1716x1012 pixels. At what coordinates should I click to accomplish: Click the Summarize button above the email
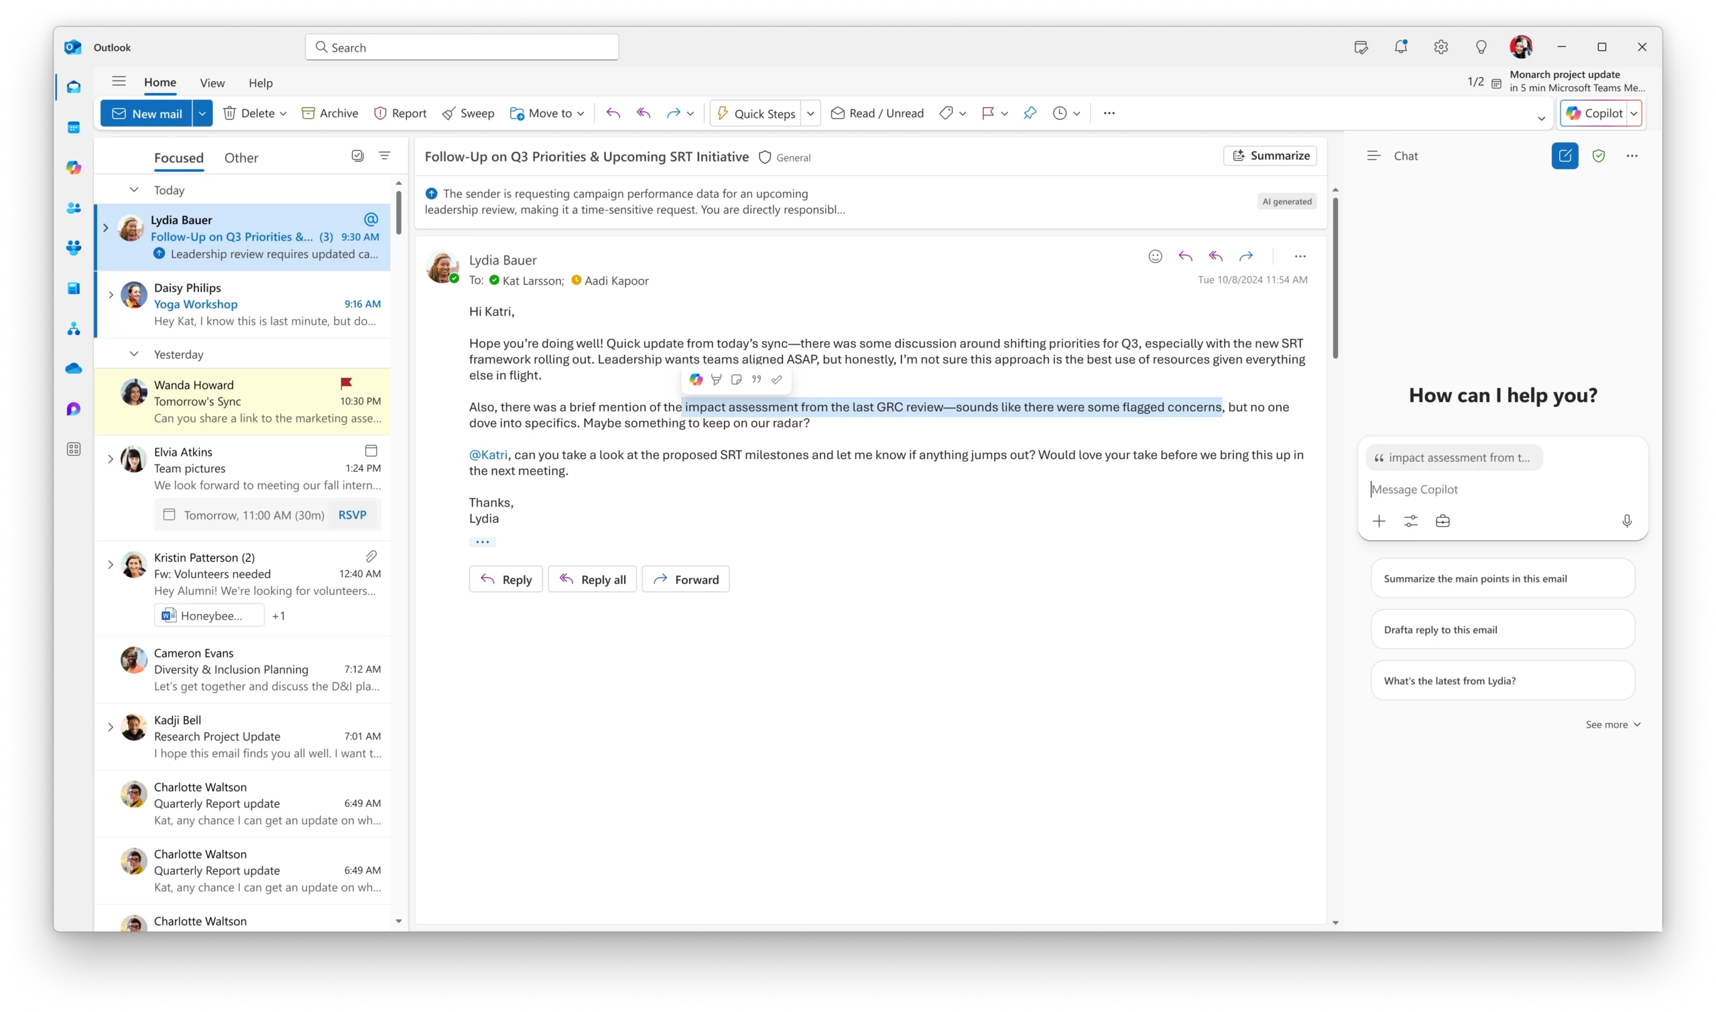[1270, 155]
